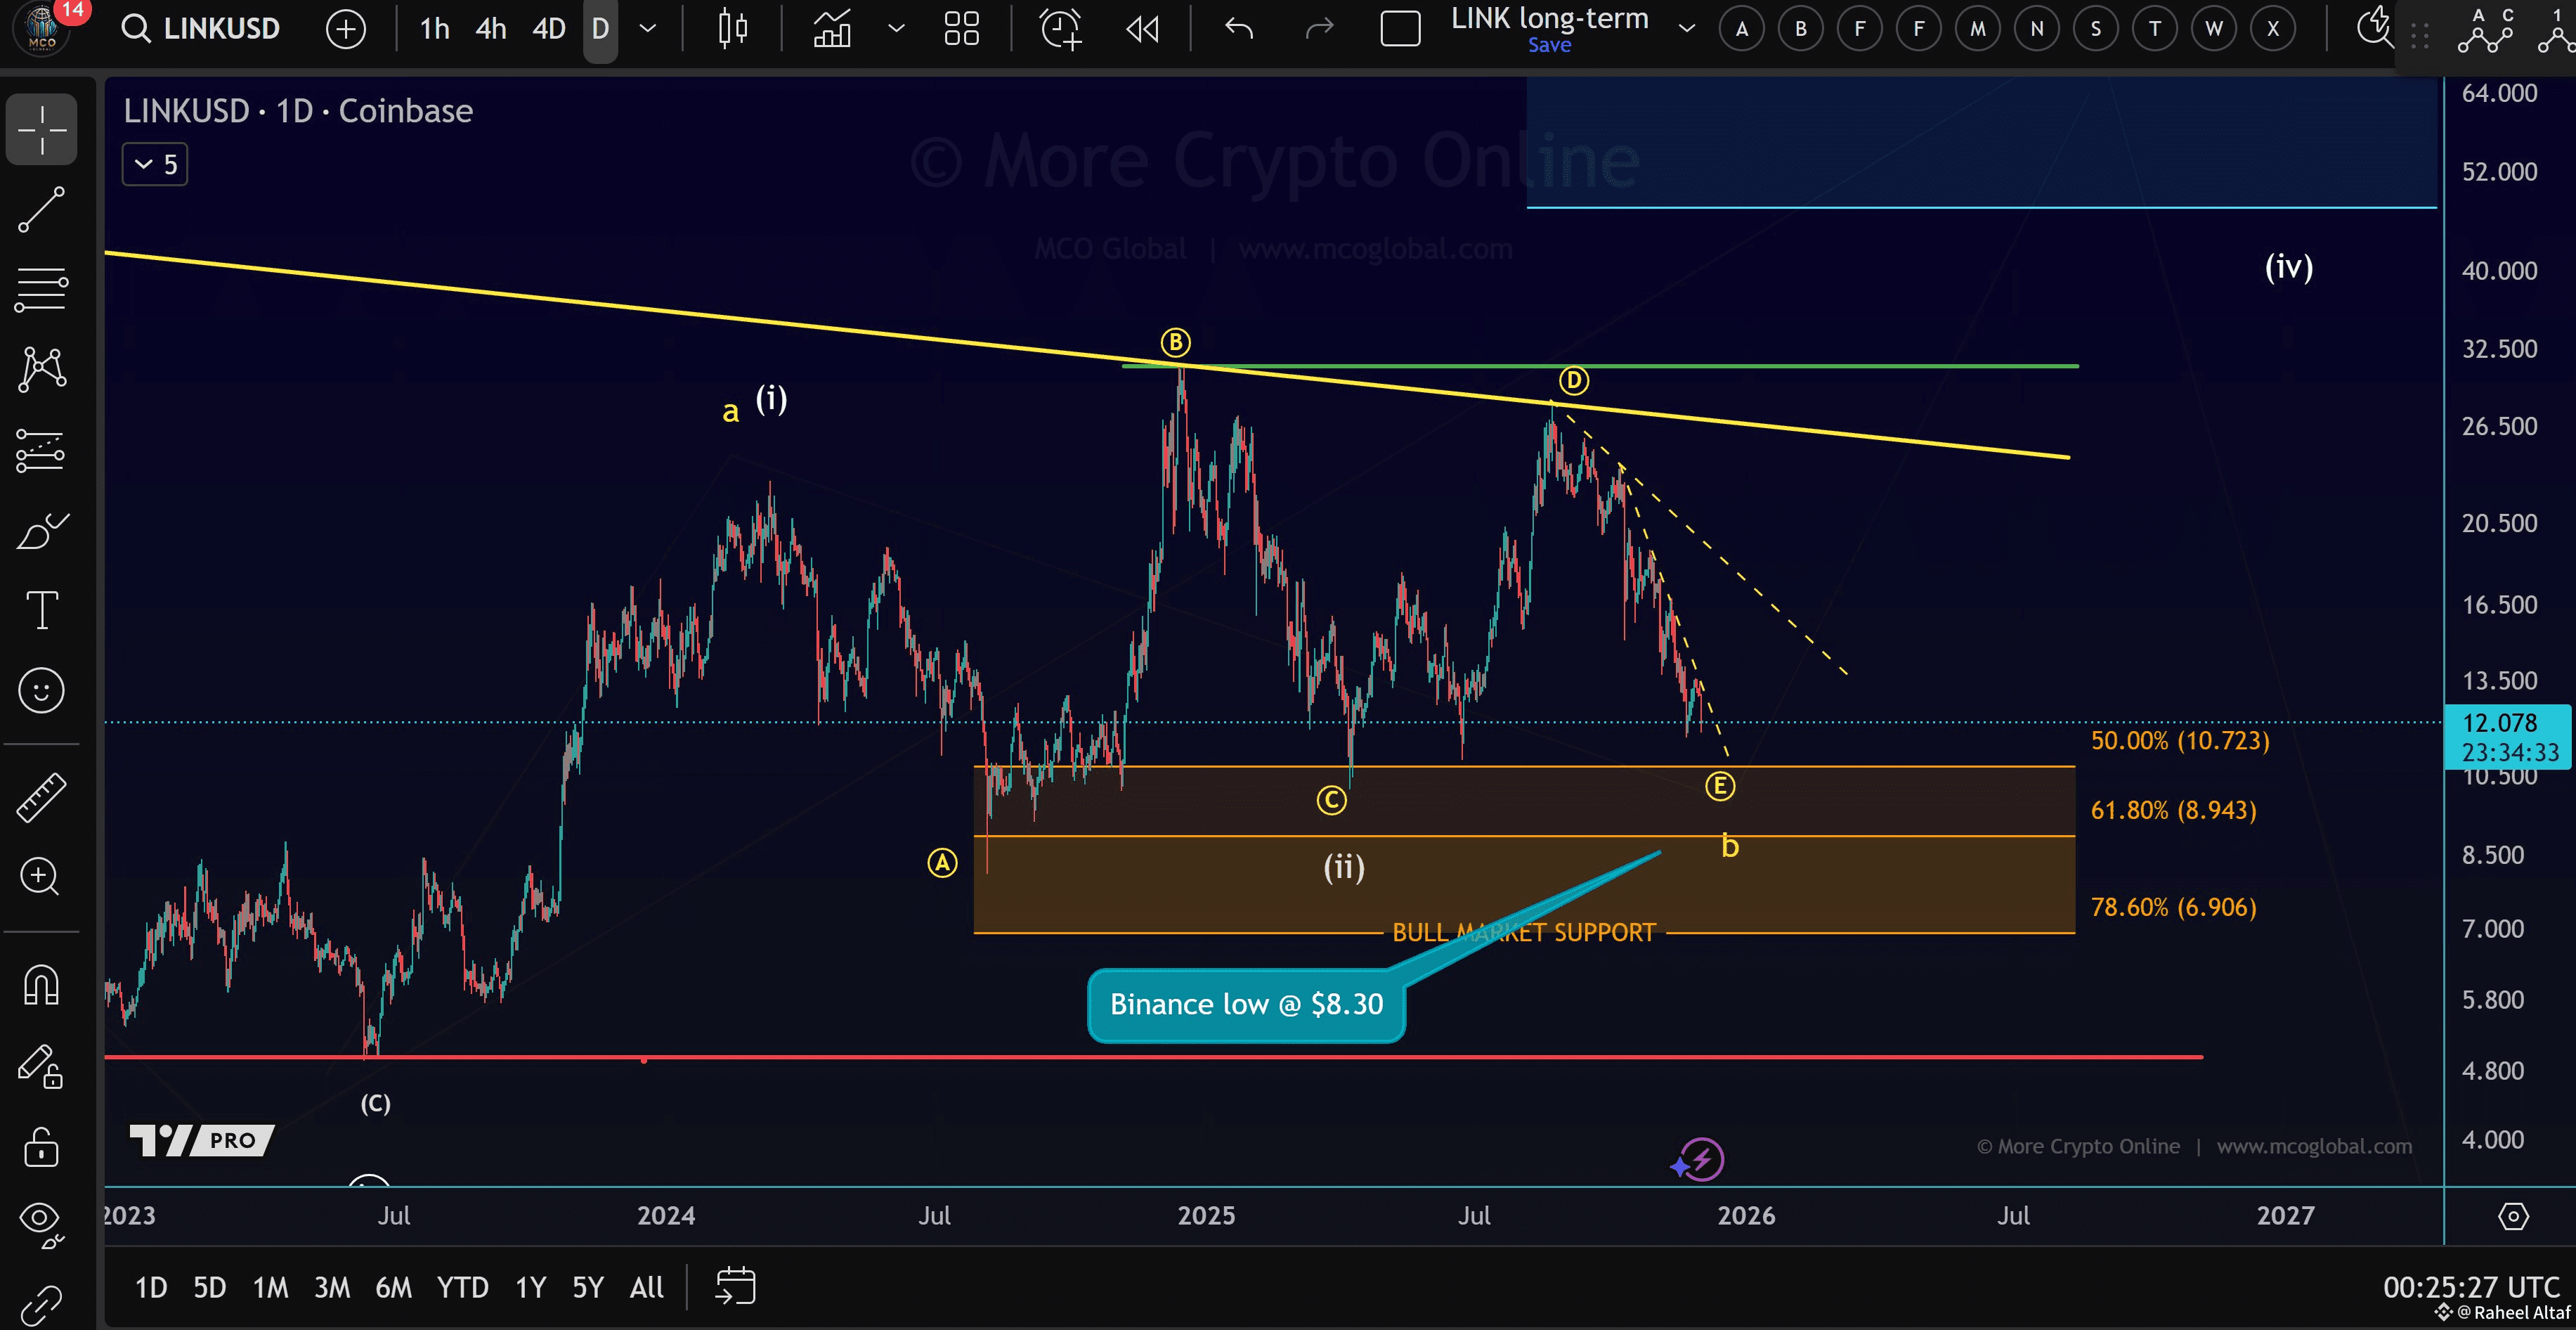Click the Save layout link

pyautogui.click(x=1549, y=45)
